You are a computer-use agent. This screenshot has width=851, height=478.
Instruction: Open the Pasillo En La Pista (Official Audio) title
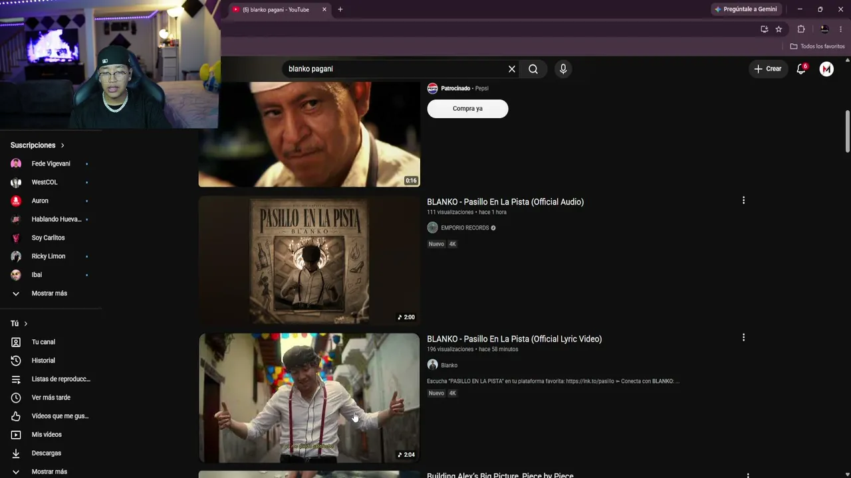pos(505,202)
